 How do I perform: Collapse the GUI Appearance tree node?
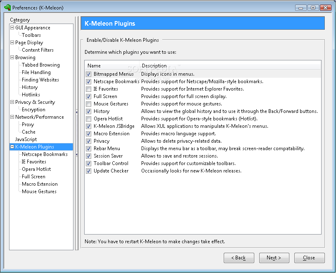coord(12,27)
